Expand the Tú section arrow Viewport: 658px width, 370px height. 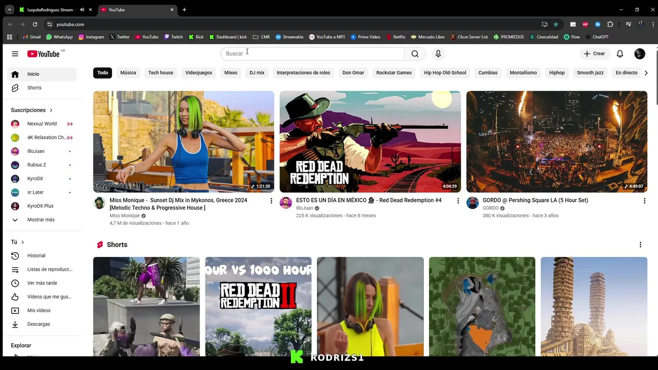pyautogui.click(x=23, y=242)
